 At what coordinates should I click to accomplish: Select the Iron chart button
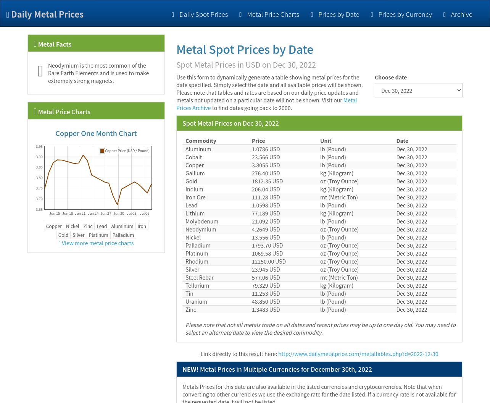pos(142,226)
